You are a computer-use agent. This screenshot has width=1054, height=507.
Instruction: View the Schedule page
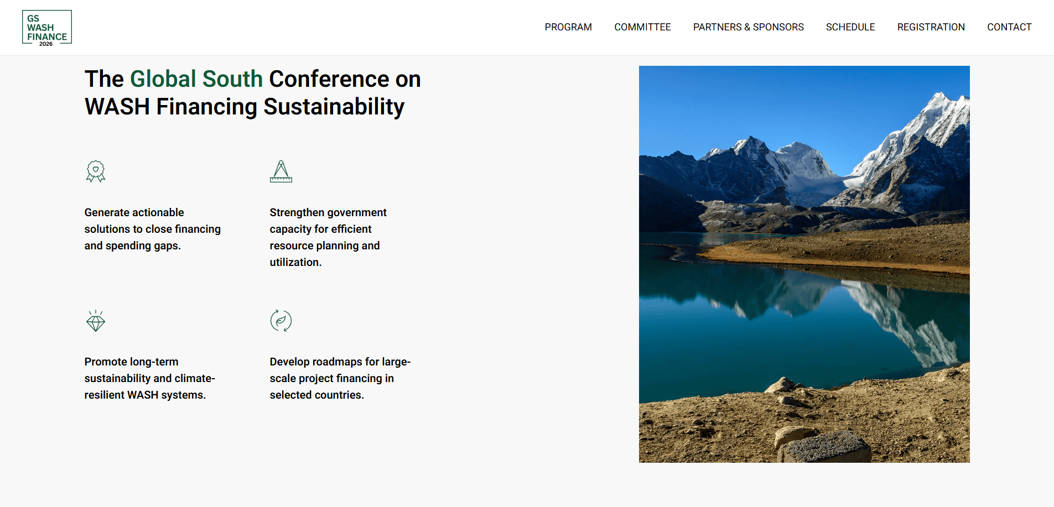850,27
